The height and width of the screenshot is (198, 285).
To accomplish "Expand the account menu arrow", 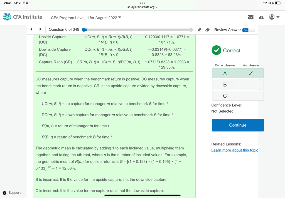I will tap(278, 17).
